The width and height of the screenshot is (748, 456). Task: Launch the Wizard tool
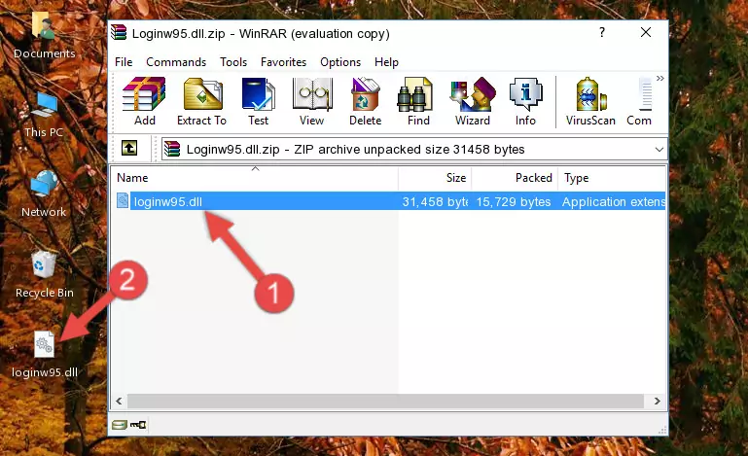[473, 101]
